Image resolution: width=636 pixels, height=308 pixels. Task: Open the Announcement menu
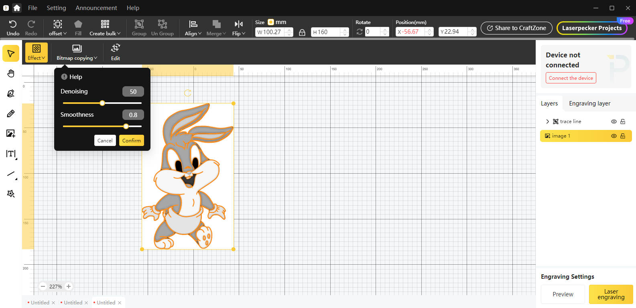(96, 8)
